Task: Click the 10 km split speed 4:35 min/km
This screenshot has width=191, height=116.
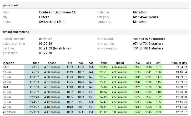Action: (120, 72)
